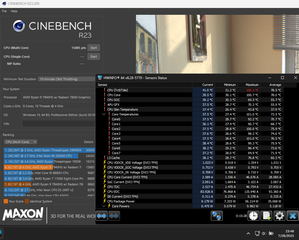Click the Current column header
Image resolution: width=299 pixels, height=240 pixels.
[x=203, y=85]
